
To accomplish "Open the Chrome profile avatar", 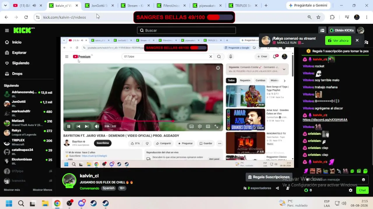I will click(x=357, y=17).
